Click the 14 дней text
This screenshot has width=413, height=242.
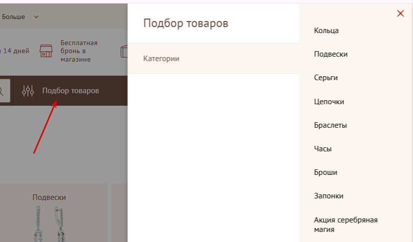click(x=16, y=51)
